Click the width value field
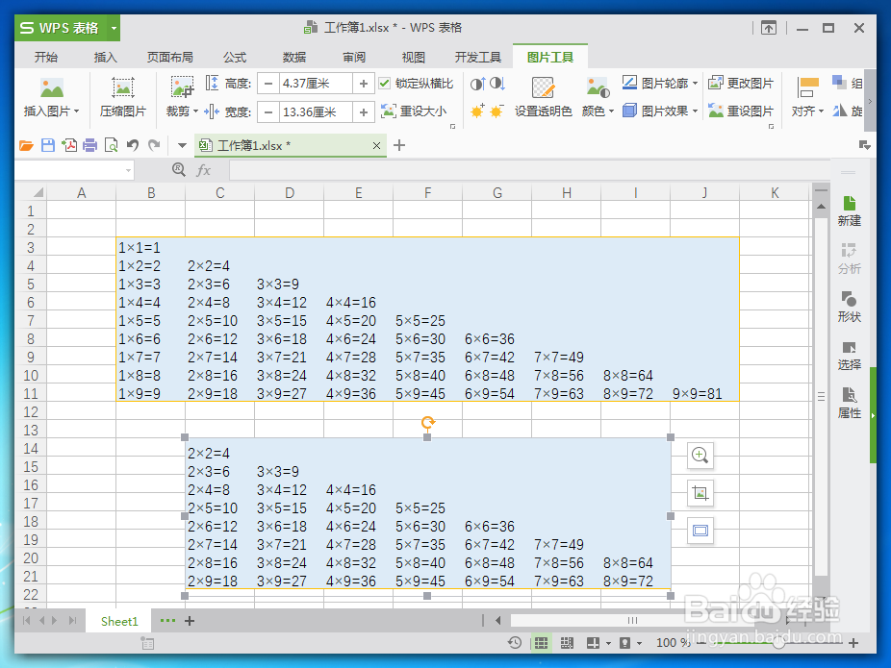Screen dimensions: 891x668 pyautogui.click(x=316, y=111)
